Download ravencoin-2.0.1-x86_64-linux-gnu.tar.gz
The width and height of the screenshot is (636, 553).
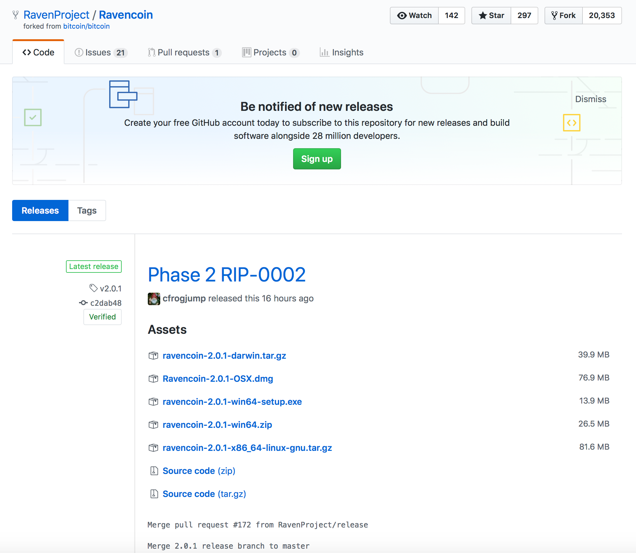[247, 448]
